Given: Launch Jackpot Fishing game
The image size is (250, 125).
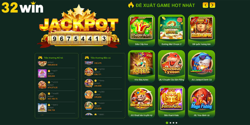Looking at the screenshot, I should point(202,66).
